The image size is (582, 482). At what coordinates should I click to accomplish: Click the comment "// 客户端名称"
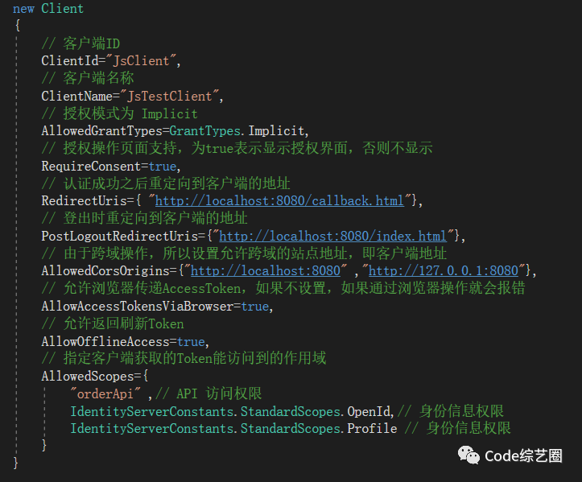pyautogui.click(x=88, y=78)
